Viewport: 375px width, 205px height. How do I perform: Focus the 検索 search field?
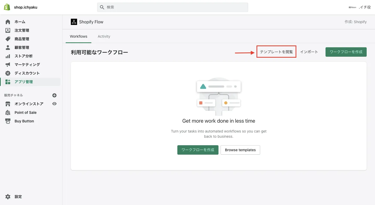173,7
